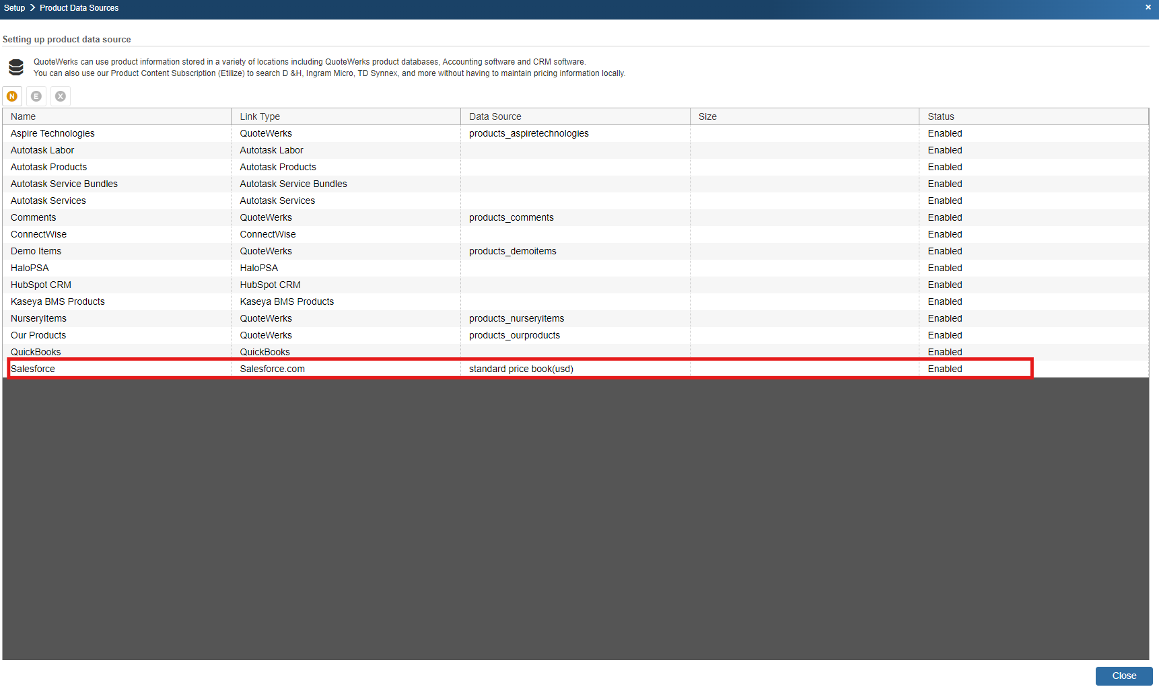Sort by the Data Source column header
Screen dimensions: 1159x689
click(x=575, y=116)
